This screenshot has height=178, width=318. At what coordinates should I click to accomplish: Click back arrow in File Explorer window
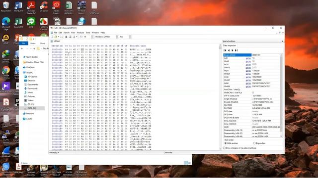click(22, 48)
